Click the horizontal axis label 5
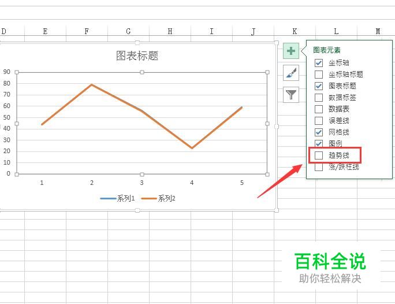Viewport: 395px width, 304px height. click(x=242, y=183)
